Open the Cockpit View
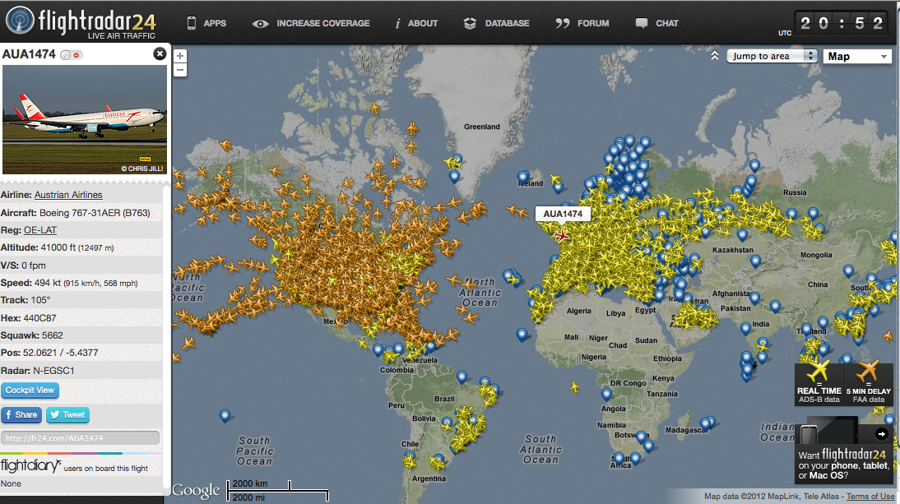This screenshot has height=504, width=900. [30, 390]
